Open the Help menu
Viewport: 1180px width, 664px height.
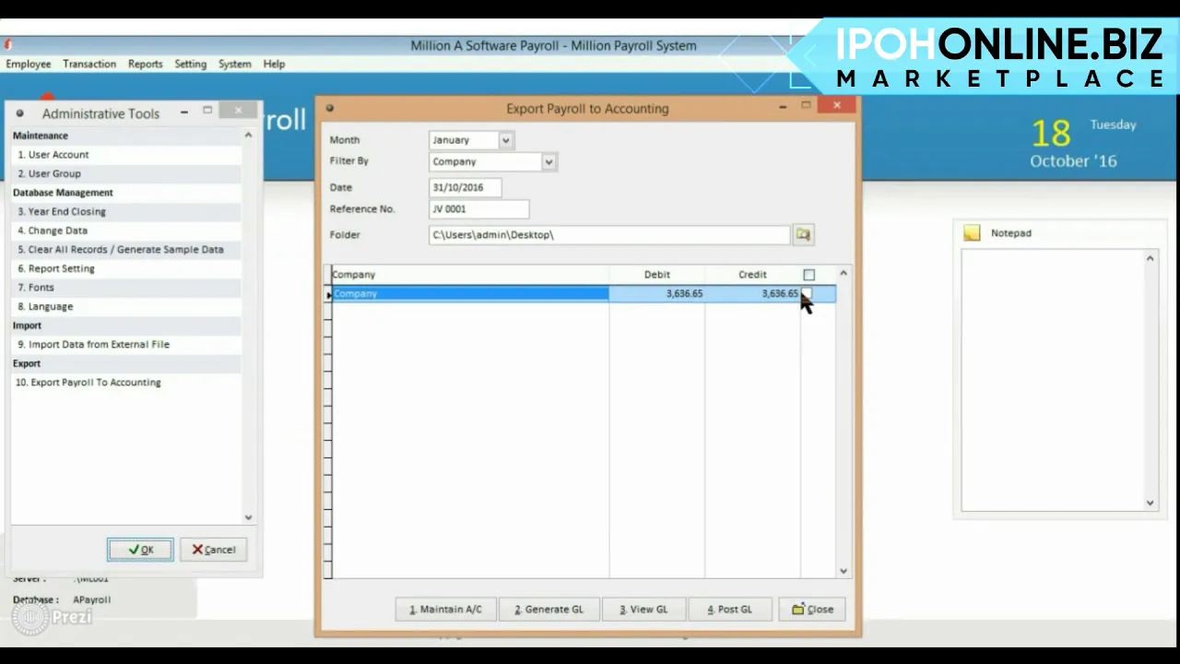pos(274,64)
